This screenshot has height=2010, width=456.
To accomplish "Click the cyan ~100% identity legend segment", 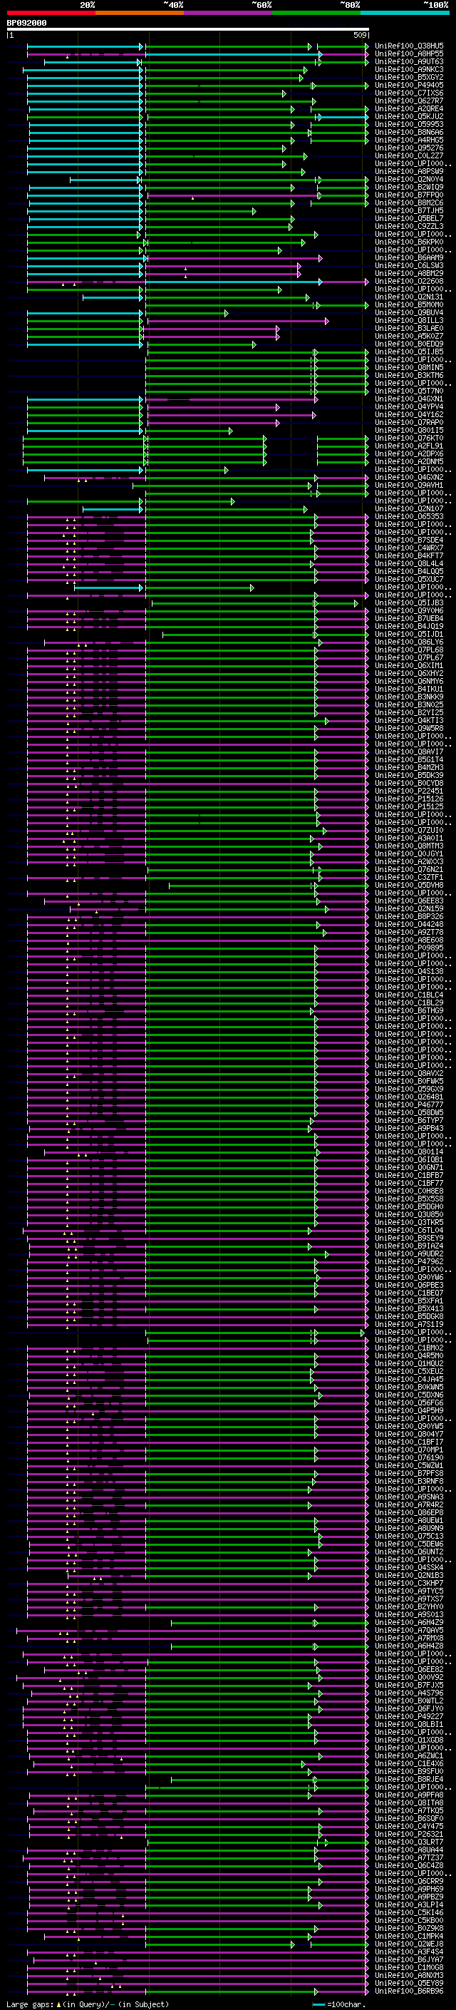I will (x=405, y=14).
